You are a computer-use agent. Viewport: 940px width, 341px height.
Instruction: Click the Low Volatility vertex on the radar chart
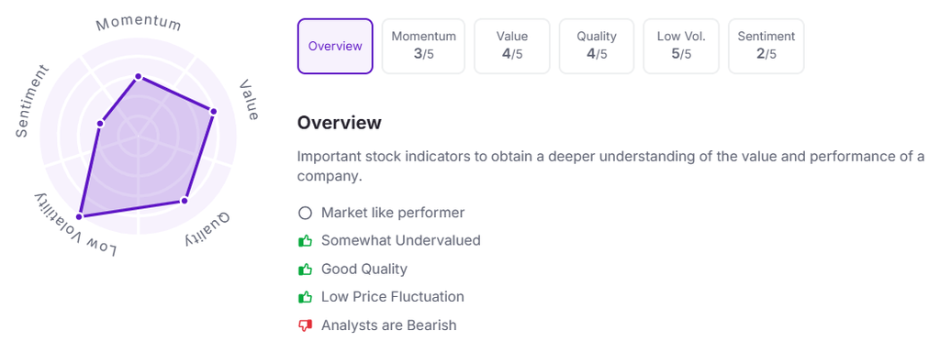[x=79, y=216]
